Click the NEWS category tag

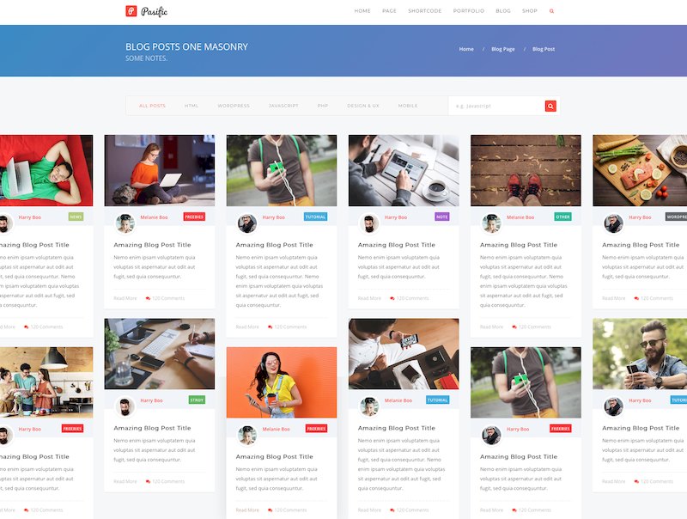76,217
